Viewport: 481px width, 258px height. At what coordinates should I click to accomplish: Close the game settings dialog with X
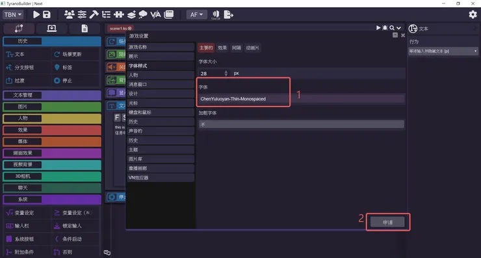click(403, 35)
